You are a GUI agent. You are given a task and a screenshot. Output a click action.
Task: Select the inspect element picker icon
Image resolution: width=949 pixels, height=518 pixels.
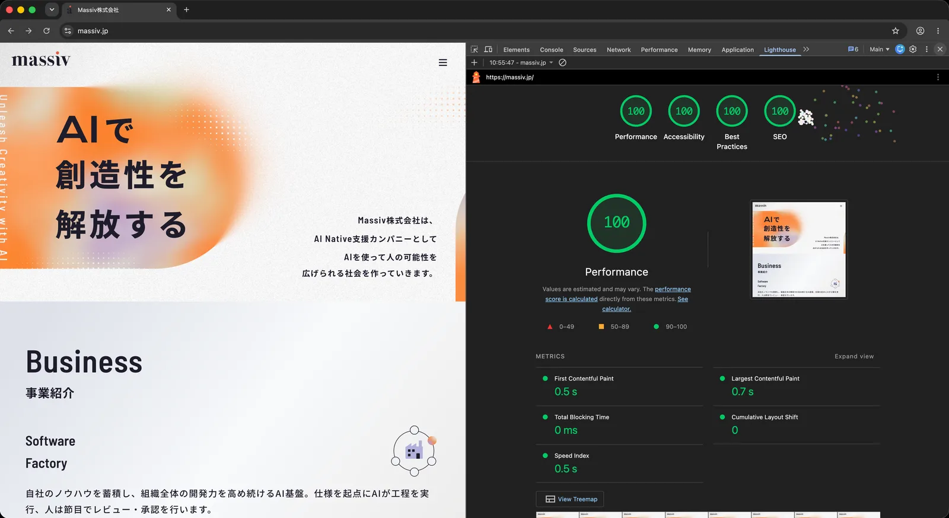point(474,50)
